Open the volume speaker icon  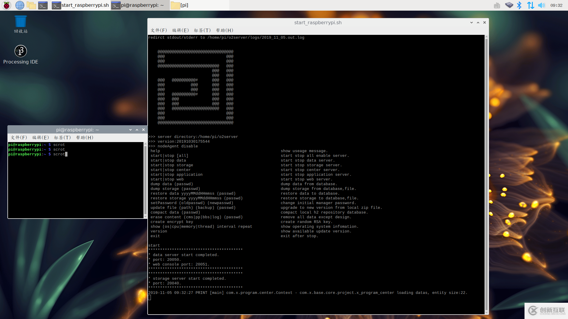541,5
